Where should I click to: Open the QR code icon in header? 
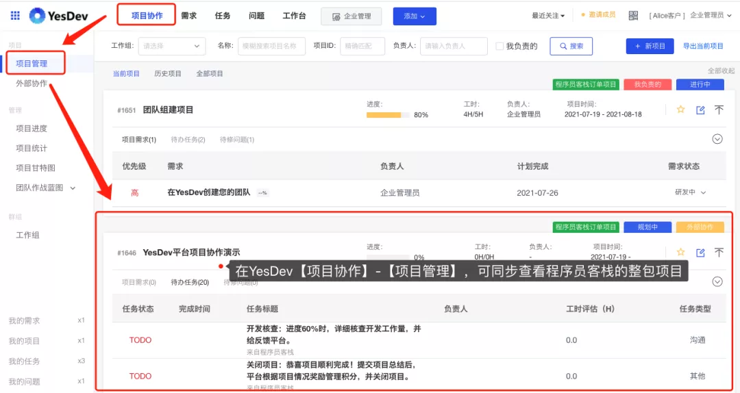click(633, 16)
